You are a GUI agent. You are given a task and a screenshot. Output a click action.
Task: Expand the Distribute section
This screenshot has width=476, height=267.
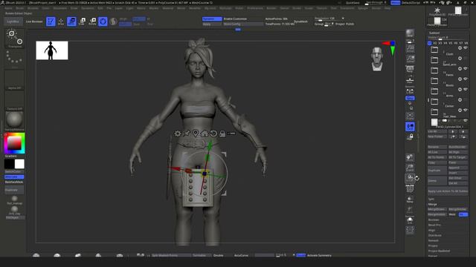click(434, 235)
